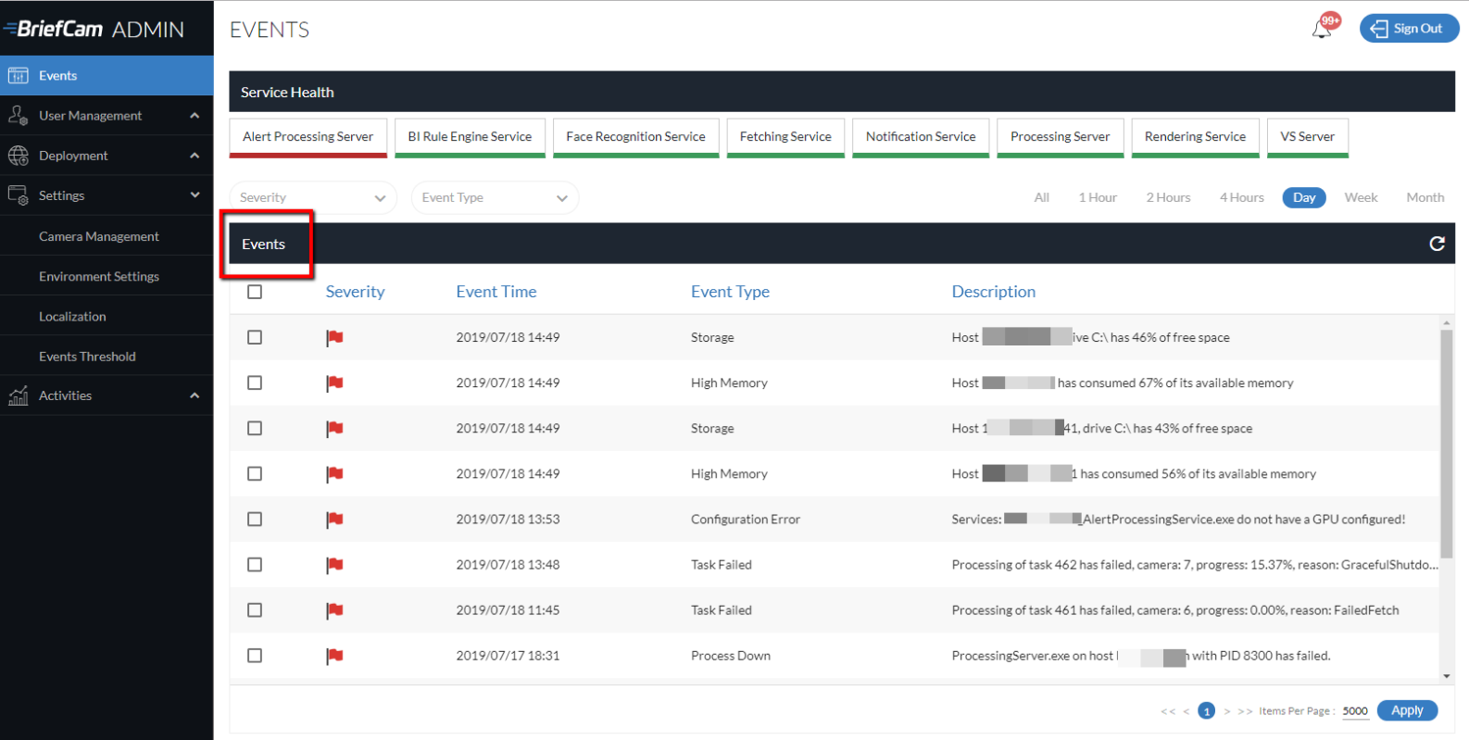Screen dimensions: 1469x740
Task: Click the Apply button
Action: (x=1407, y=710)
